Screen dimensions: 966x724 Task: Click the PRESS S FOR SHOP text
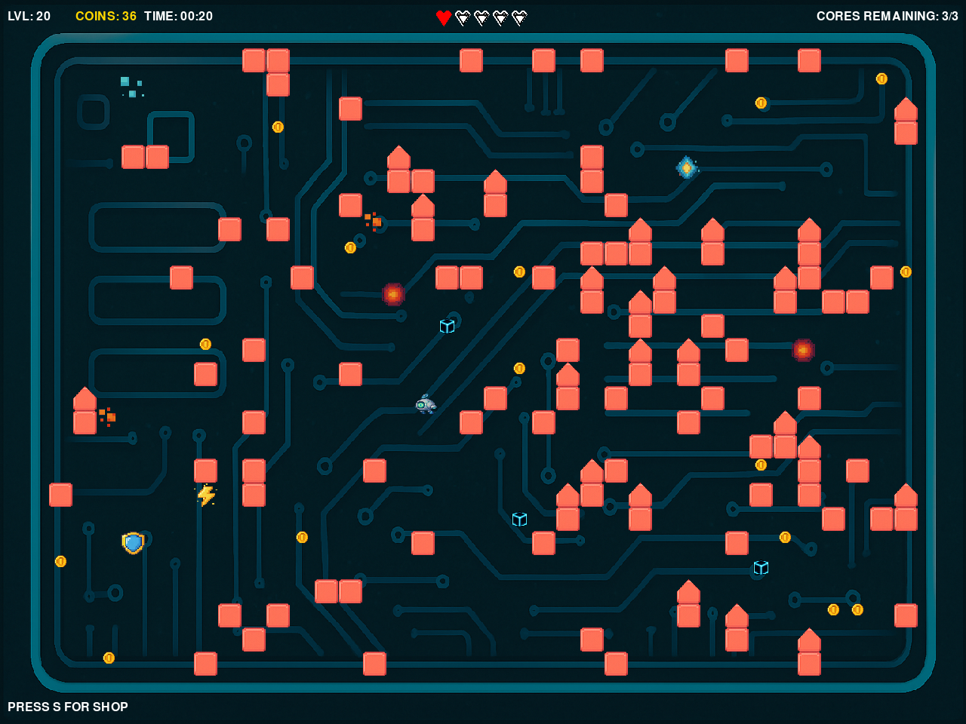tap(68, 707)
